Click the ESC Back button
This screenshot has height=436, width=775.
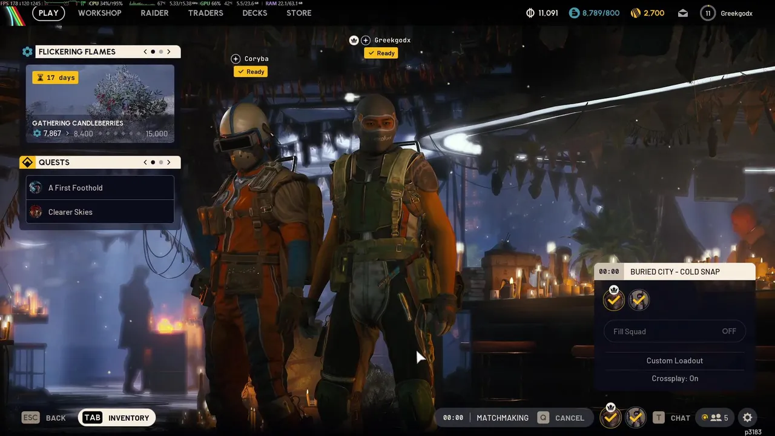tap(44, 418)
